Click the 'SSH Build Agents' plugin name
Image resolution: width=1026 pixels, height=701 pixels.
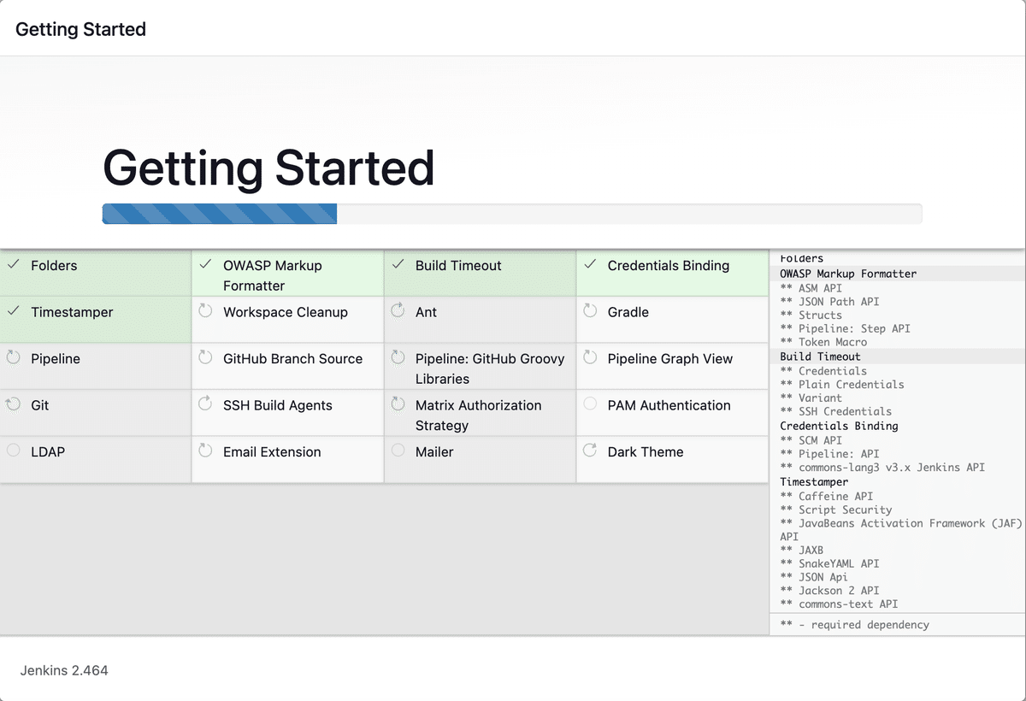coord(278,405)
